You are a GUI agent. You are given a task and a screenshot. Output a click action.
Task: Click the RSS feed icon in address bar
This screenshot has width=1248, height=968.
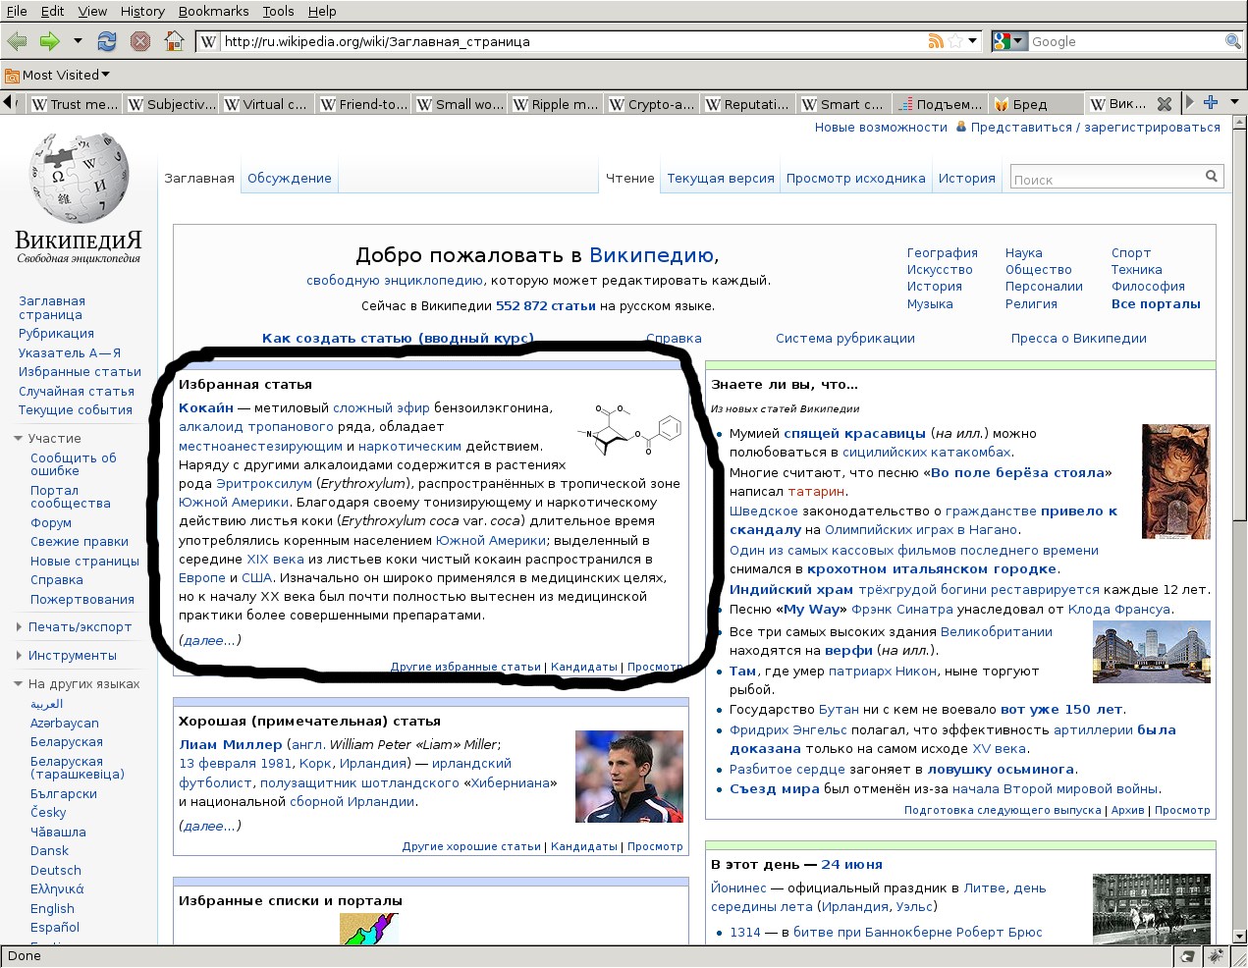(x=936, y=41)
